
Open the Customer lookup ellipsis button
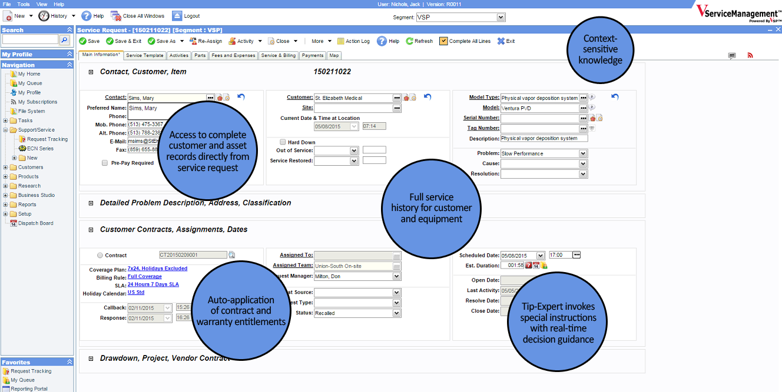click(397, 98)
